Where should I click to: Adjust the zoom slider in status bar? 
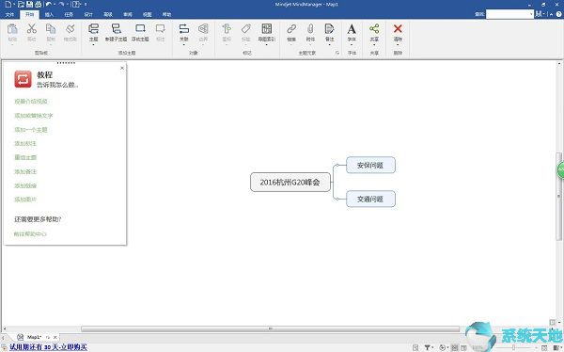pos(513,347)
